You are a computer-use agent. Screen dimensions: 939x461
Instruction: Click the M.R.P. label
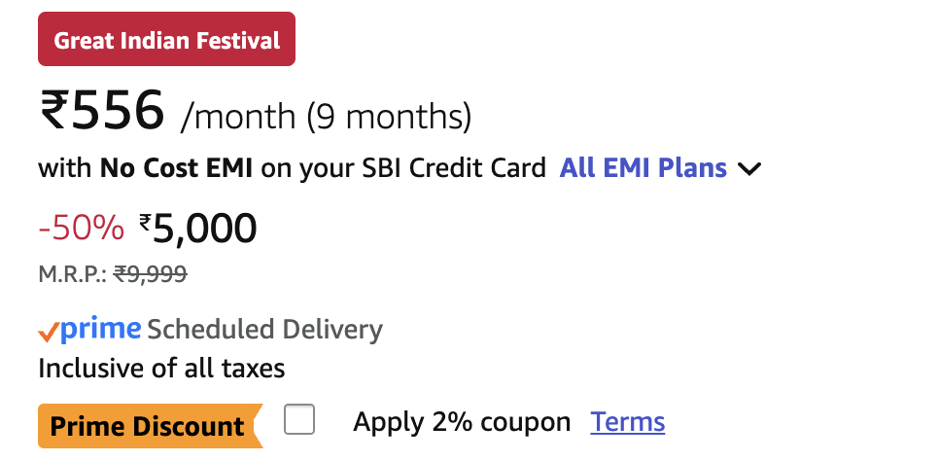72,275
